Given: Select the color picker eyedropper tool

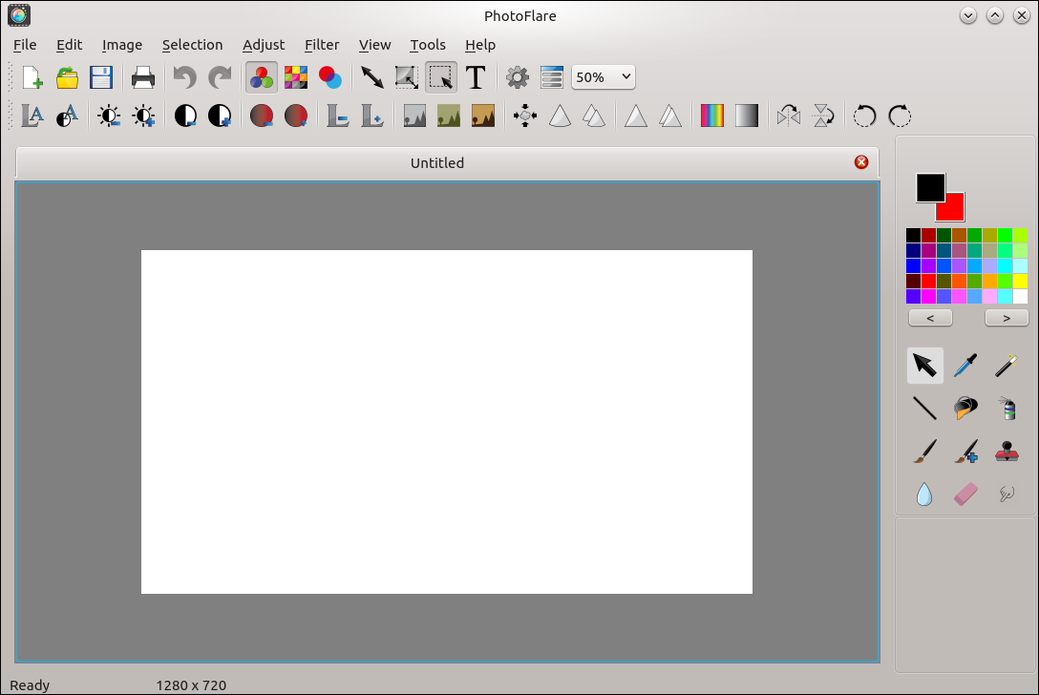Looking at the screenshot, I should coord(965,366).
